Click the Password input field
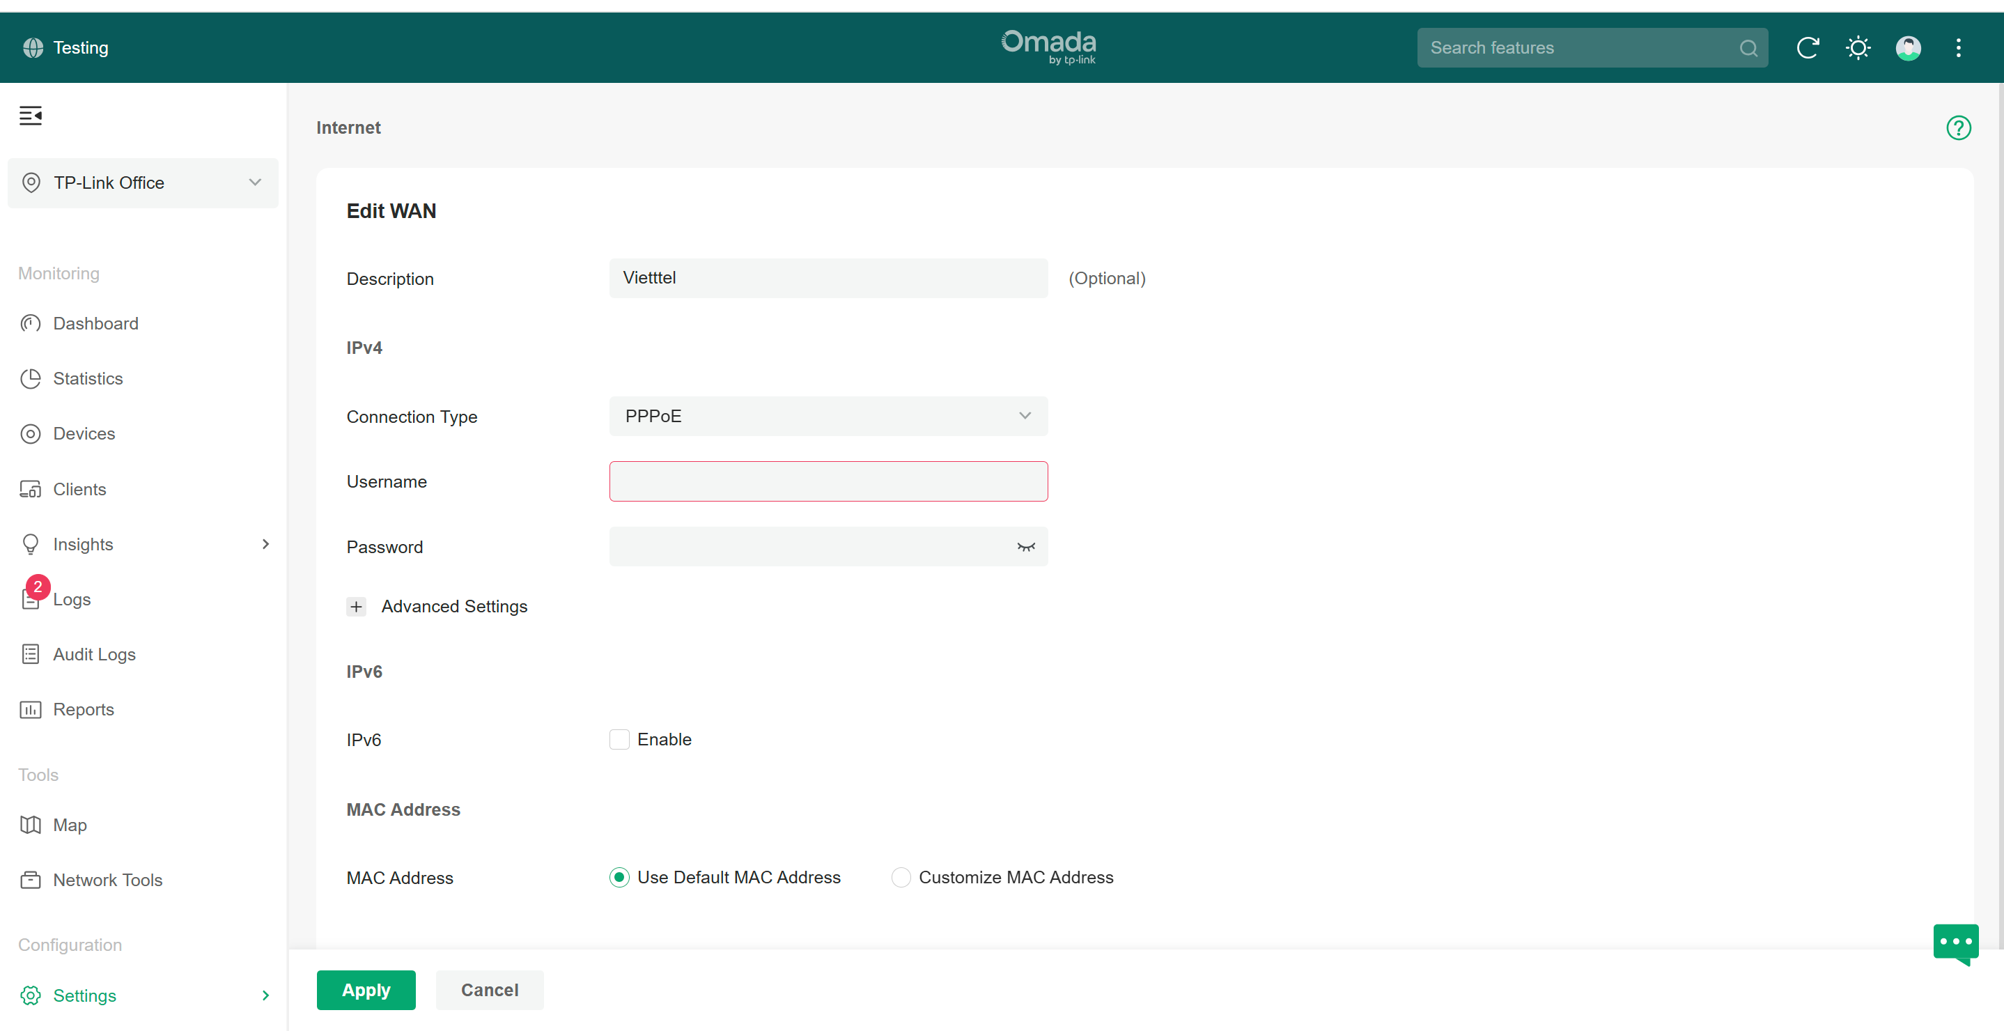 [x=828, y=547]
